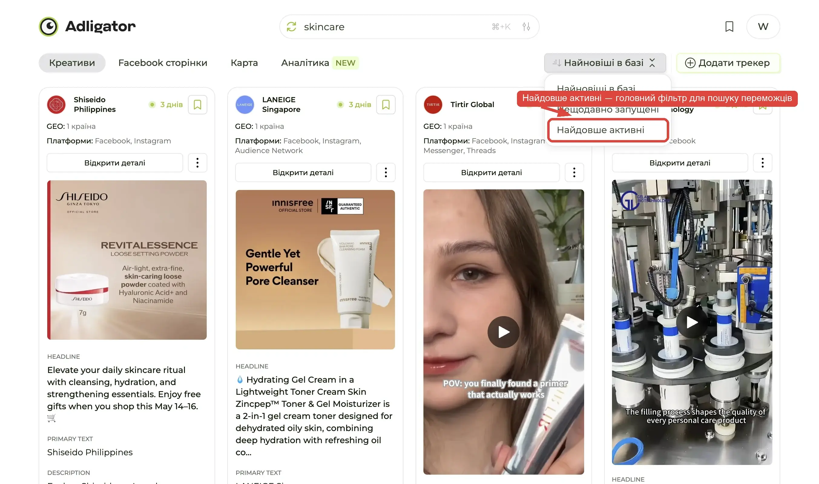Open the Карта tab
This screenshot has width=819, height=484.
244,63
